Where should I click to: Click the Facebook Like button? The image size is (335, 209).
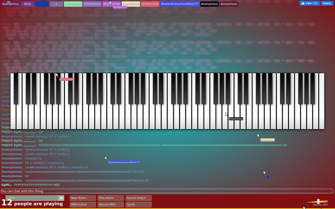pos(309,3)
